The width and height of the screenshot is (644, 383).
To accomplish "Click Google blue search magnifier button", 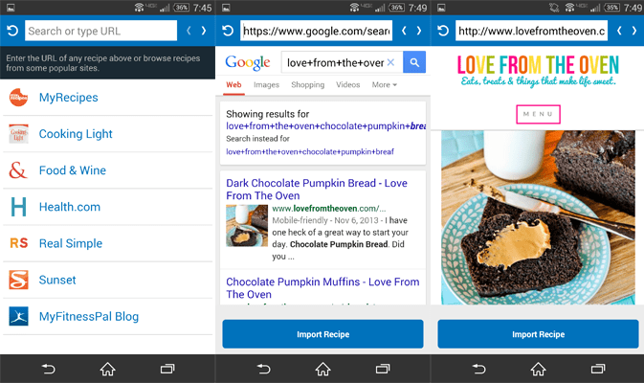I will point(414,62).
